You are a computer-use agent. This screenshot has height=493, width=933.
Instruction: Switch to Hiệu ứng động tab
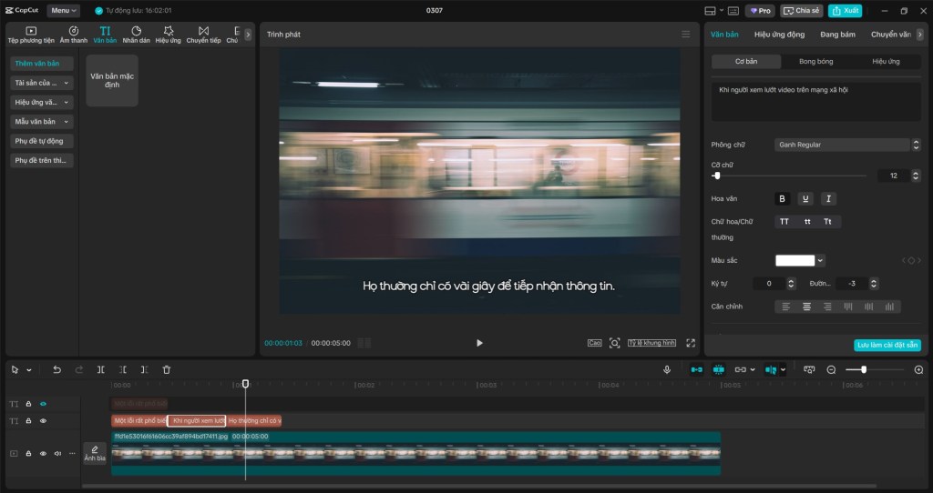(779, 35)
